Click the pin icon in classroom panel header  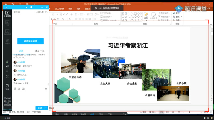pyautogui.click(x=31, y=7)
